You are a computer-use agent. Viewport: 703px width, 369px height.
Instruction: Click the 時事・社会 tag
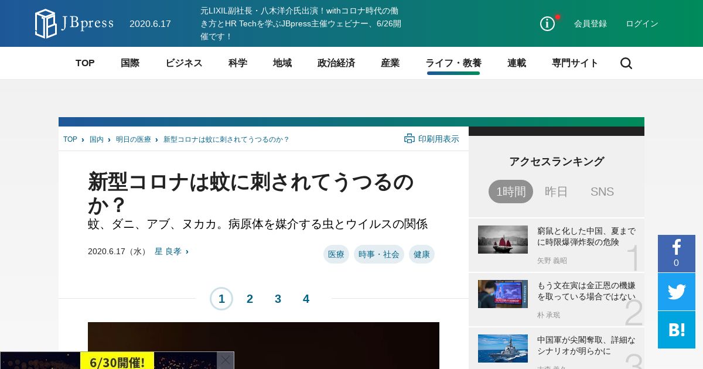click(379, 254)
